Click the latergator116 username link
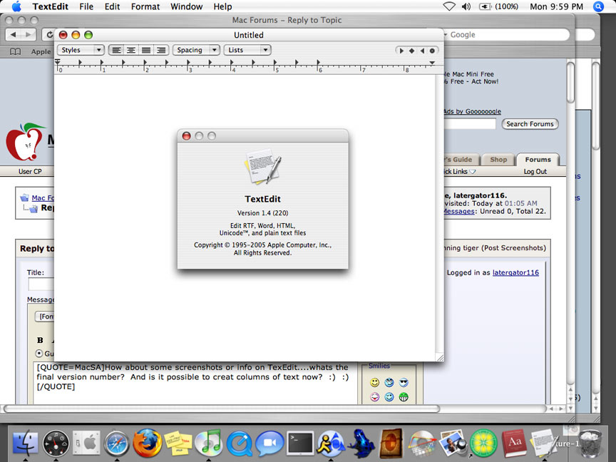 (x=515, y=272)
